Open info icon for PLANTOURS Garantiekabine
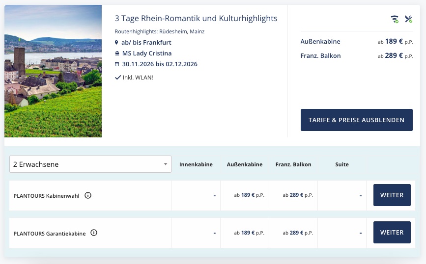This screenshot has width=426, height=264. tap(94, 233)
